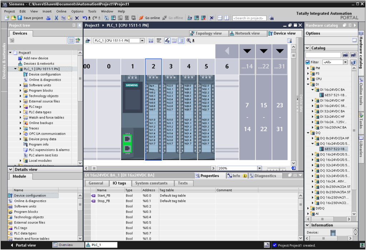Open Device configuration in project tree

[x=45, y=74]
